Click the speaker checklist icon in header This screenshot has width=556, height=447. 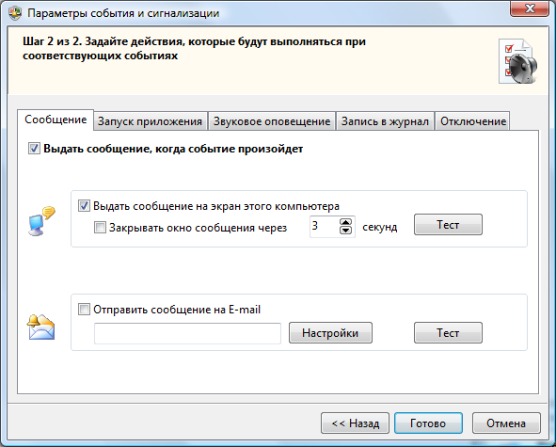coord(518,61)
